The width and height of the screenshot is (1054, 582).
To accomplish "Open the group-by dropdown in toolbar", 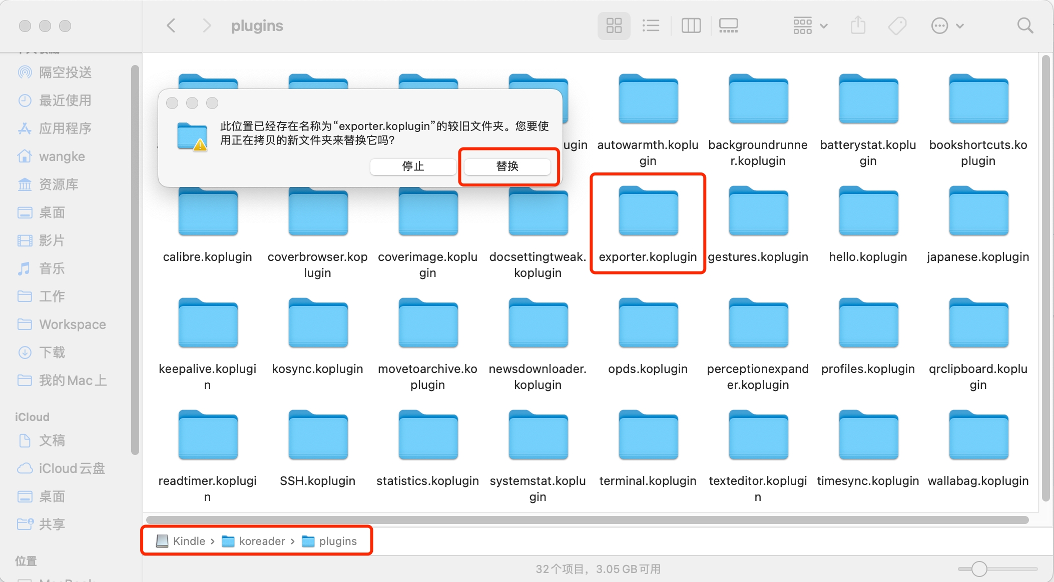I will tap(810, 25).
